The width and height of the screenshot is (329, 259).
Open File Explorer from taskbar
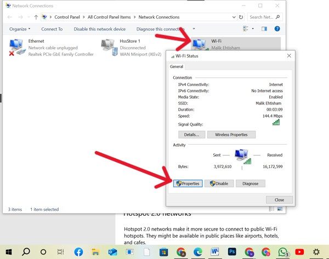(x=95, y=252)
